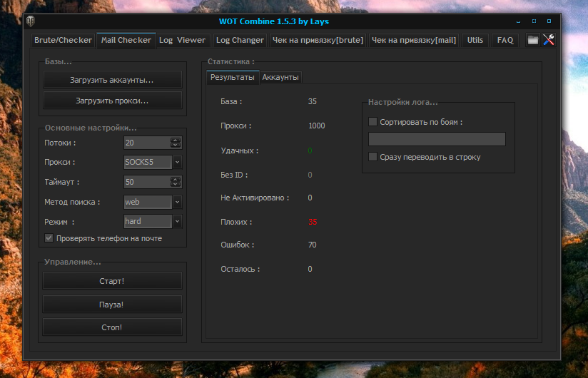Close the WOT Combine window
This screenshot has height=378, width=588.
point(549,21)
